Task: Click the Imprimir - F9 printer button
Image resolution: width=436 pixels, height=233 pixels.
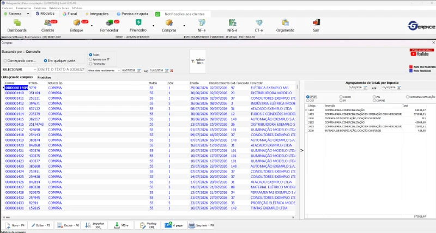Action: tap(201, 225)
